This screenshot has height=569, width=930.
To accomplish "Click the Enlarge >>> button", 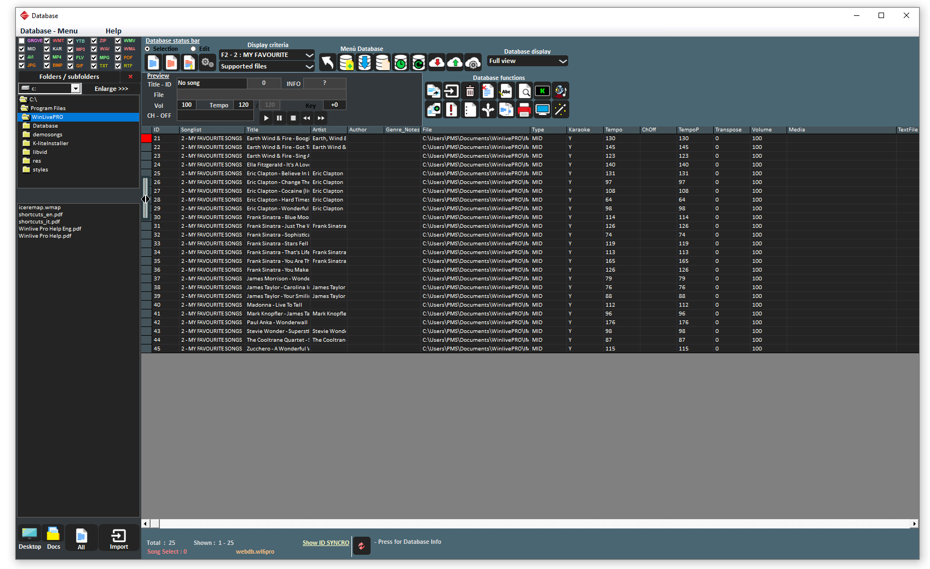I will (111, 88).
